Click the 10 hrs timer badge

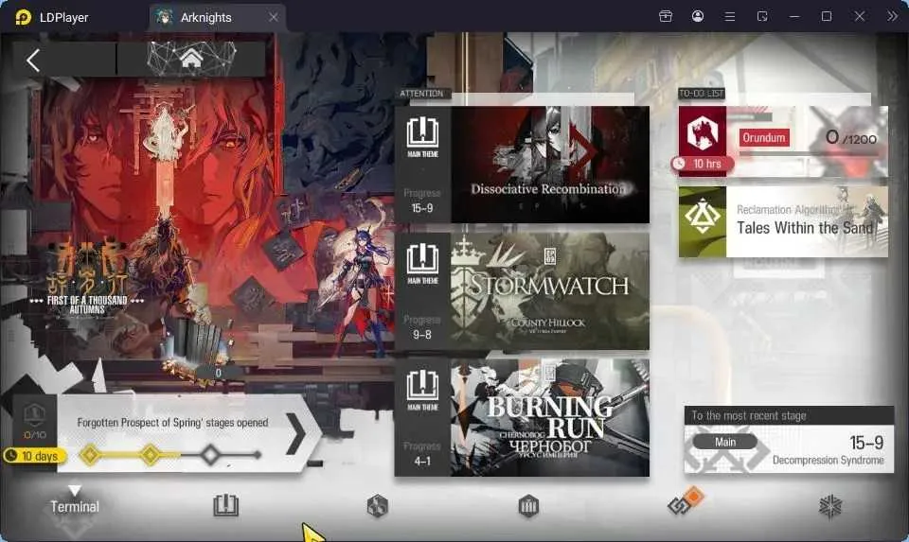coord(702,164)
